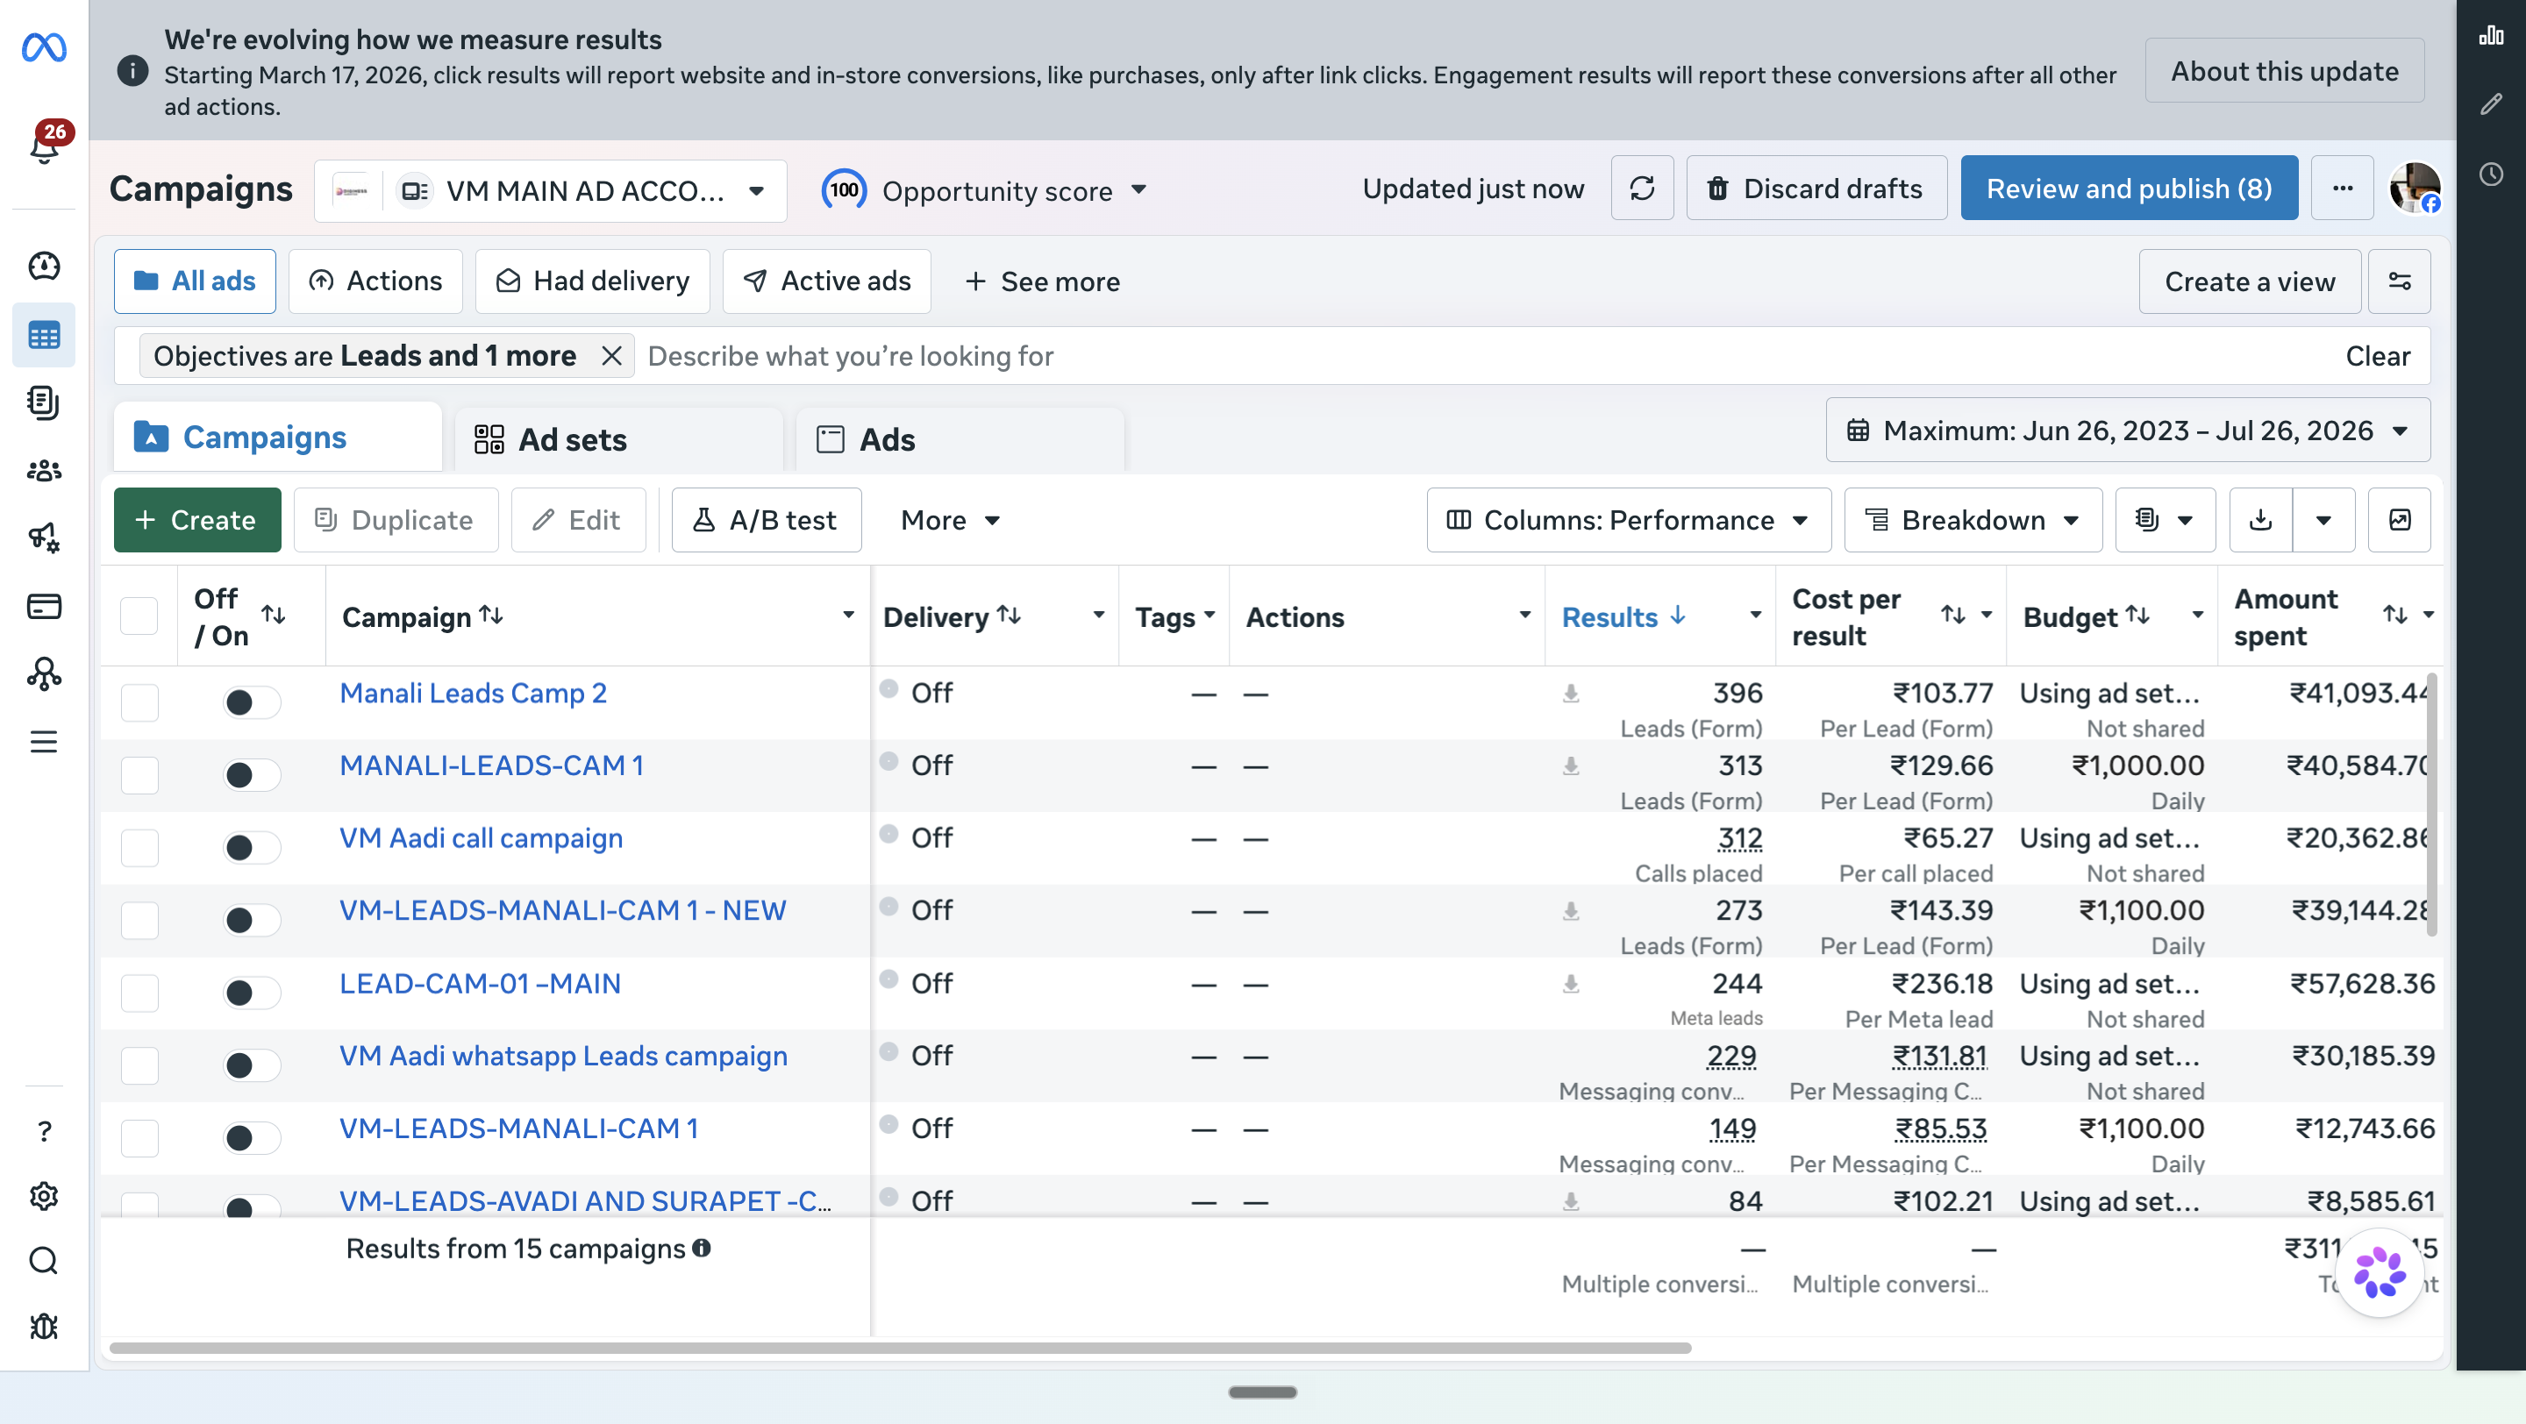Open Billing card icon in sidebar
This screenshot has width=2526, height=1424.
[x=44, y=606]
